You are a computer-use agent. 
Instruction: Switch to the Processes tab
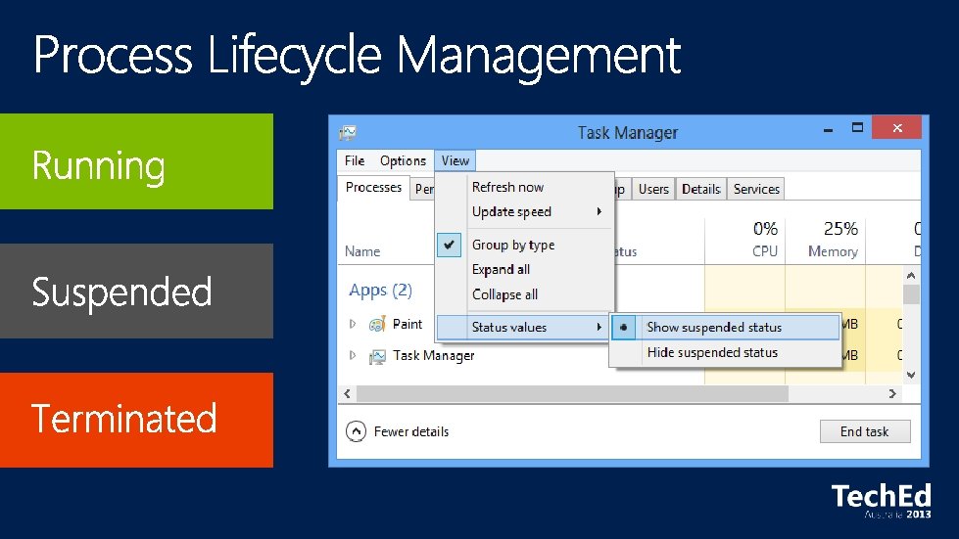(373, 188)
